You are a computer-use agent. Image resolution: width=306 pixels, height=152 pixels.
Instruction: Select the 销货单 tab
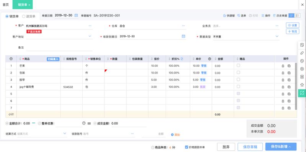pyautogui.click(x=23, y=5)
